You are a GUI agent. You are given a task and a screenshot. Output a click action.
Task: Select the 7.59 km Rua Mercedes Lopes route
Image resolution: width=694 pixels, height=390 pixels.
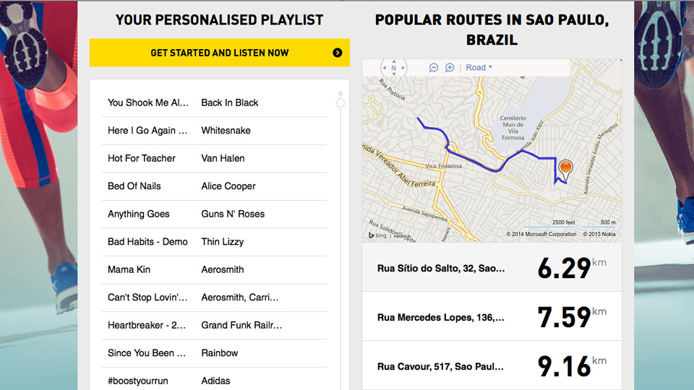click(x=492, y=317)
